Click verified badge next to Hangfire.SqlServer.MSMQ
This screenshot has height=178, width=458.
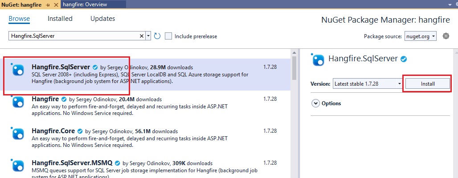tap(118, 163)
